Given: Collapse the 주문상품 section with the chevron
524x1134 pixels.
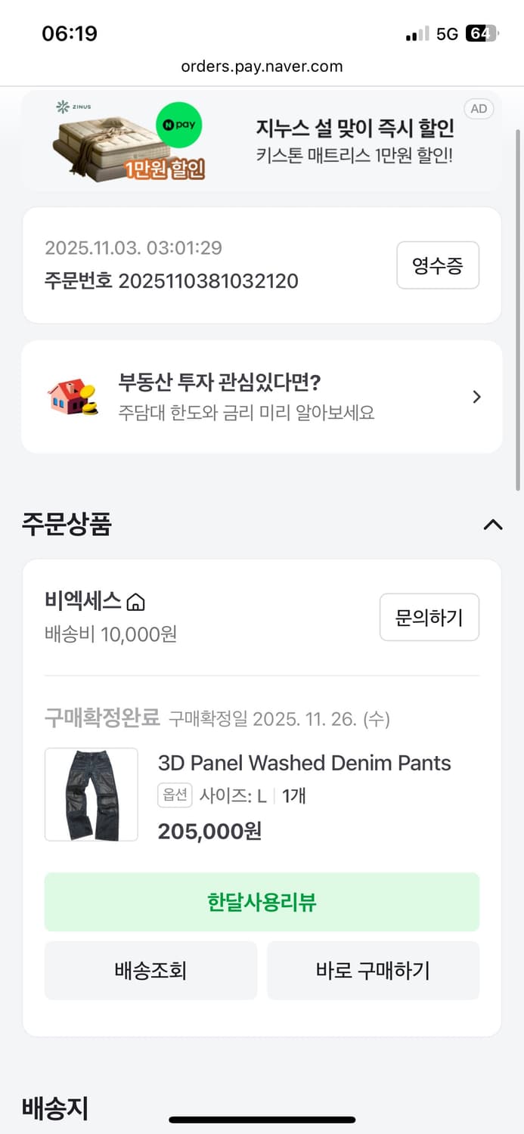Looking at the screenshot, I should pyautogui.click(x=492, y=525).
